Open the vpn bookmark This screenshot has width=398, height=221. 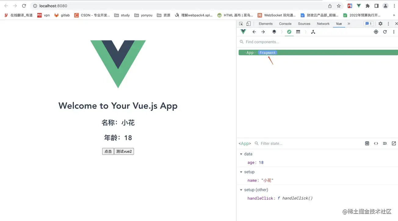[x=43, y=15]
